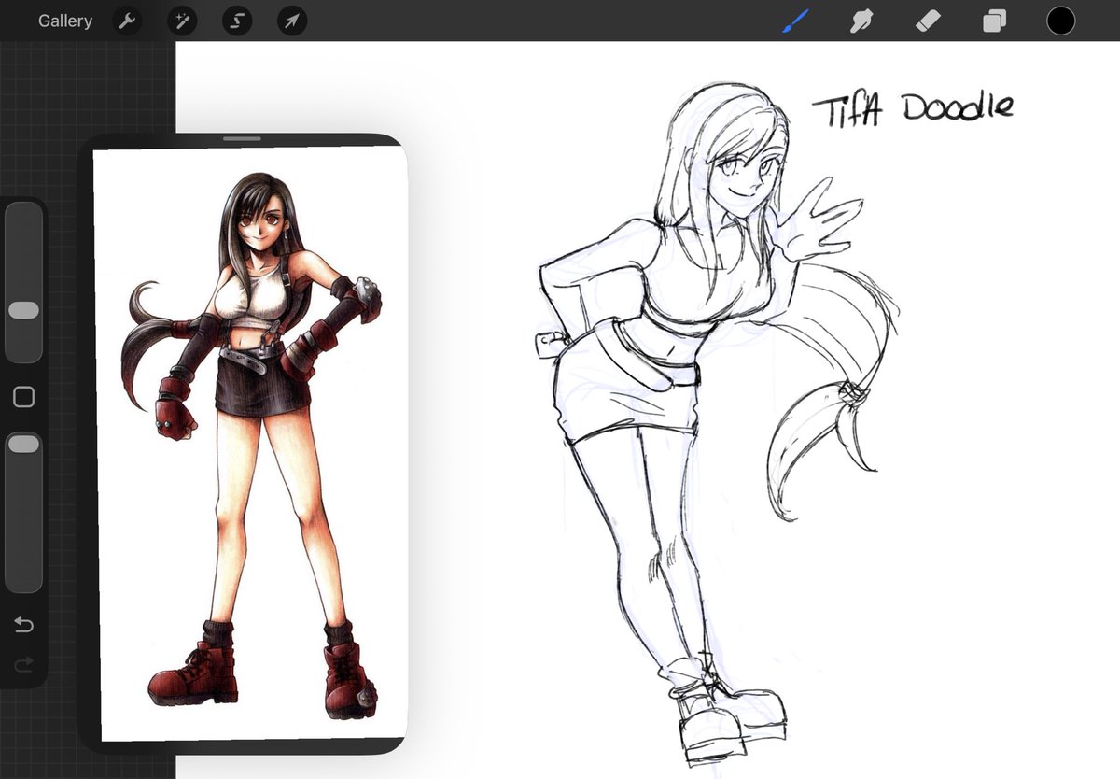
Task: Activate the Selection tool
Action: pyautogui.click(x=237, y=21)
